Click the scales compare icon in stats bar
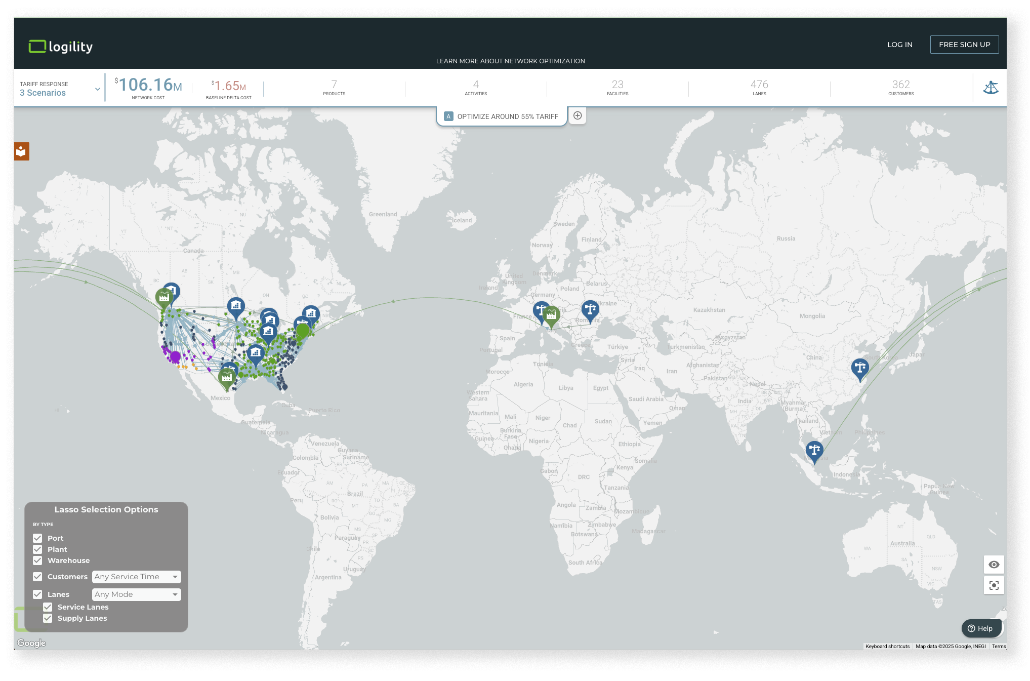 pyautogui.click(x=991, y=88)
